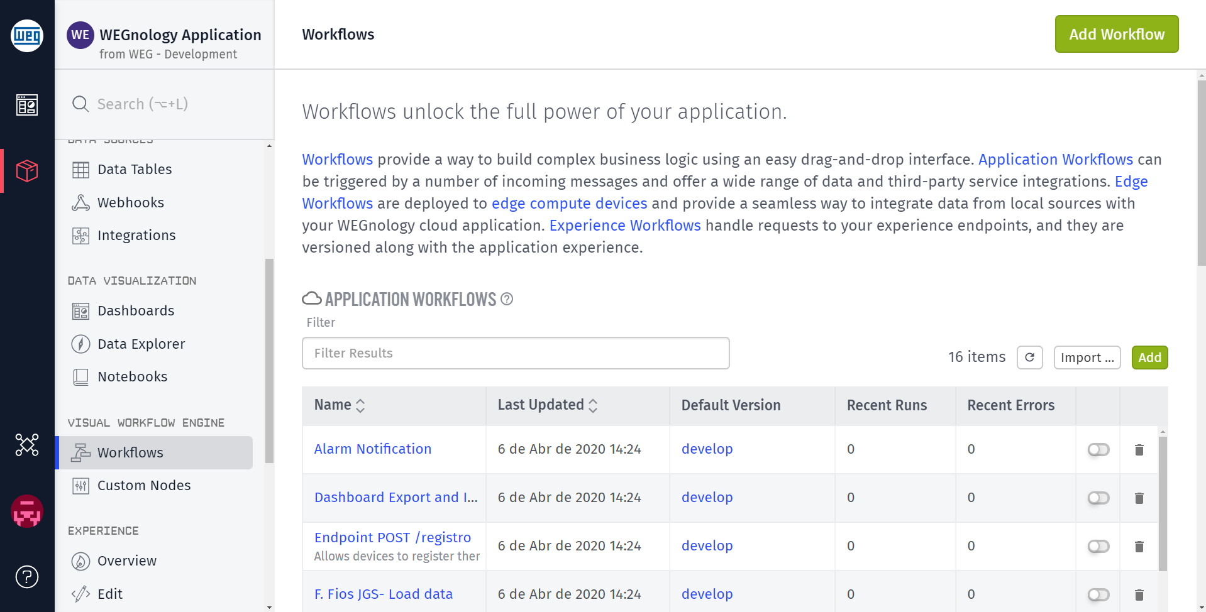
Task: Click the Data Explorer compass icon
Action: (x=80, y=344)
